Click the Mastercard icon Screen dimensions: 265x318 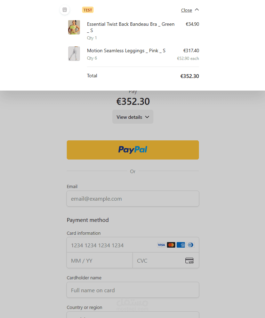[171, 245]
